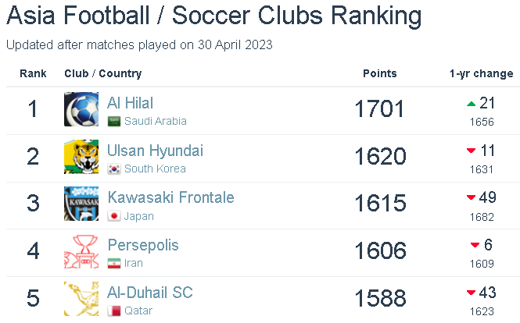Open the Persepolis club page
Image resolution: width=520 pixels, height=323 pixels.
[143, 245]
